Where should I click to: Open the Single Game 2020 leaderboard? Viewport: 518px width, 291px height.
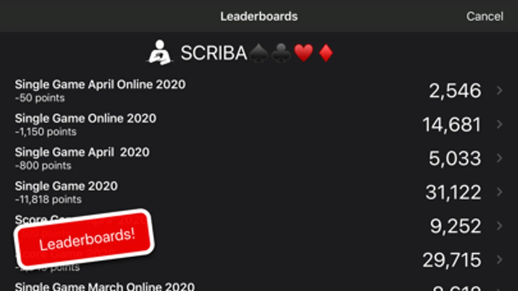click(259, 192)
